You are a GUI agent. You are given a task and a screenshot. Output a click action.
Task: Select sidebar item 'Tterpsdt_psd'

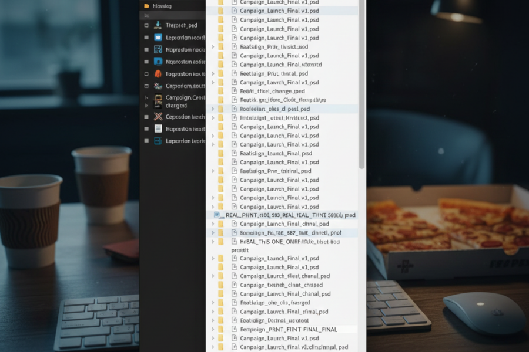click(x=182, y=25)
